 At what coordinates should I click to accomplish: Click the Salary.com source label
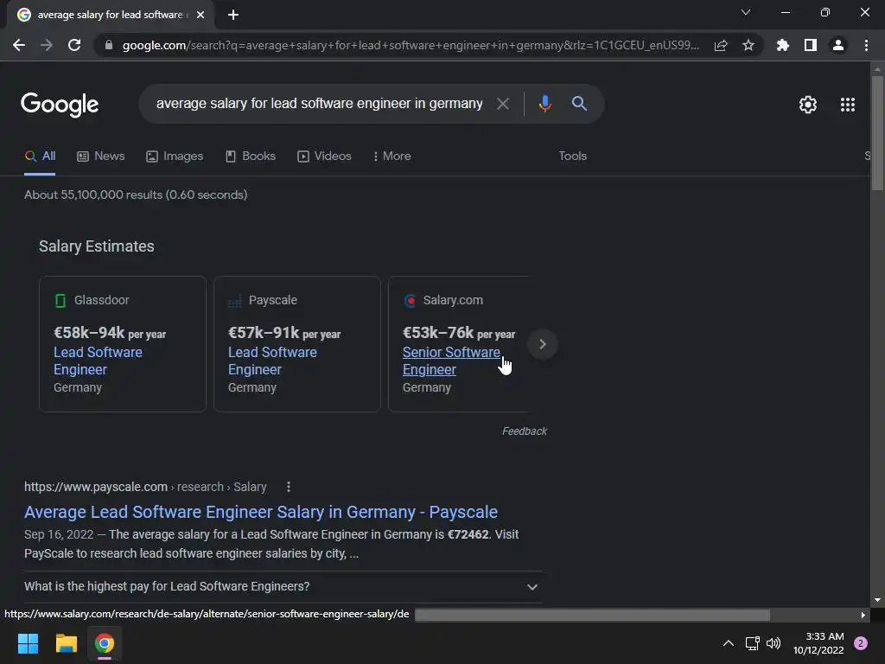[x=453, y=300]
